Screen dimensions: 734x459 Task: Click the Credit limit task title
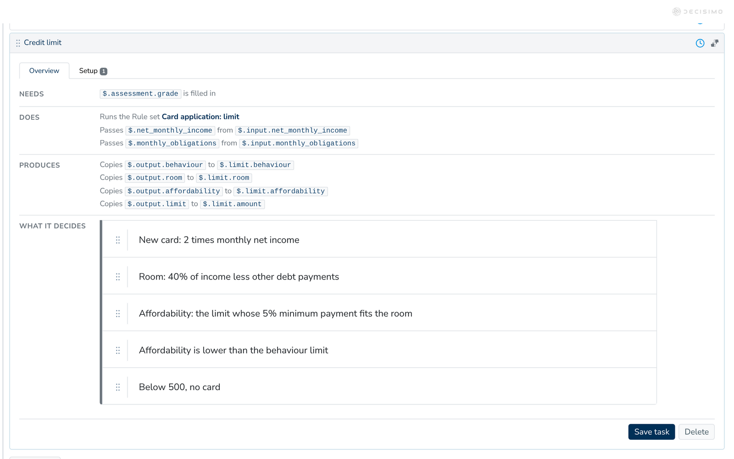click(x=43, y=43)
